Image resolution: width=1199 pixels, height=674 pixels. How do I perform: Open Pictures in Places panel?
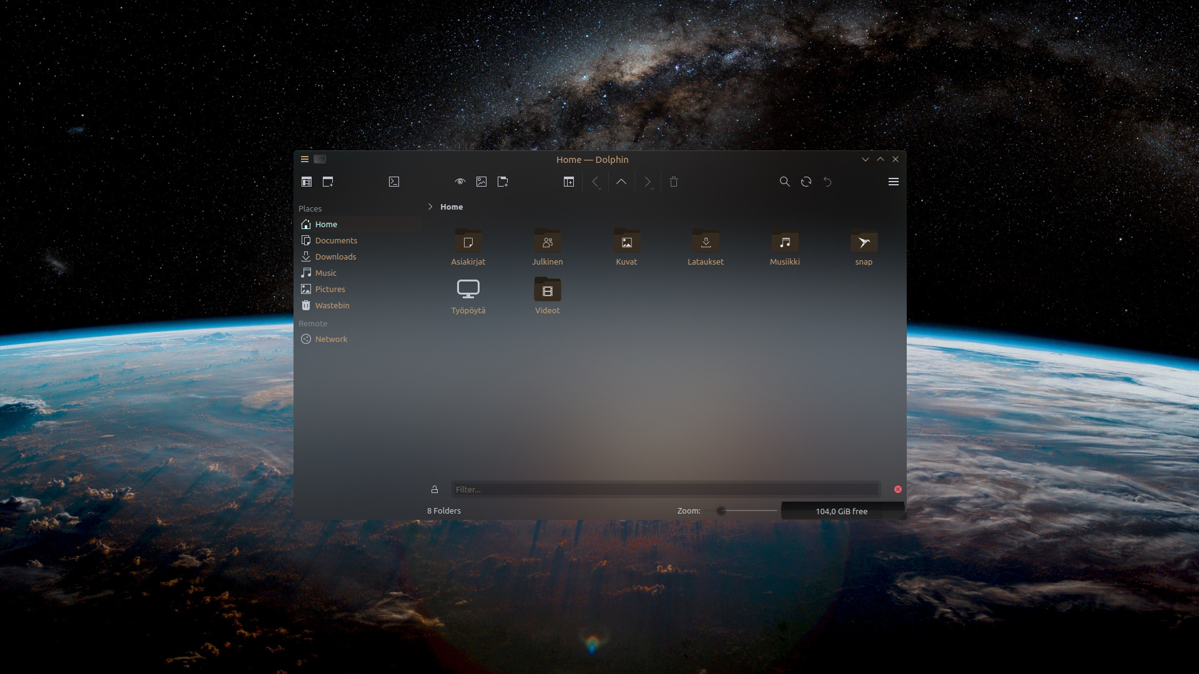click(360, 289)
